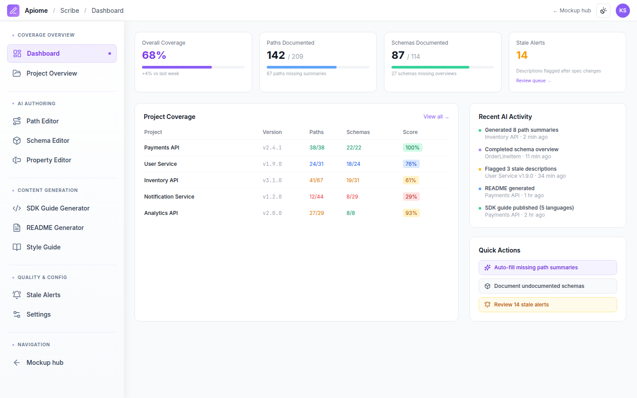This screenshot has height=398, width=637.
Task: Open README Generator
Action: (x=62, y=228)
